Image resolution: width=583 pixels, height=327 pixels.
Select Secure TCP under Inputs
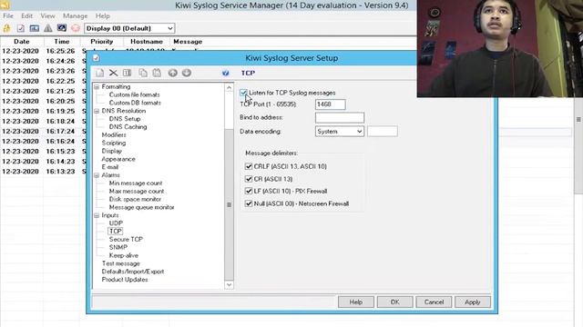[x=126, y=239]
